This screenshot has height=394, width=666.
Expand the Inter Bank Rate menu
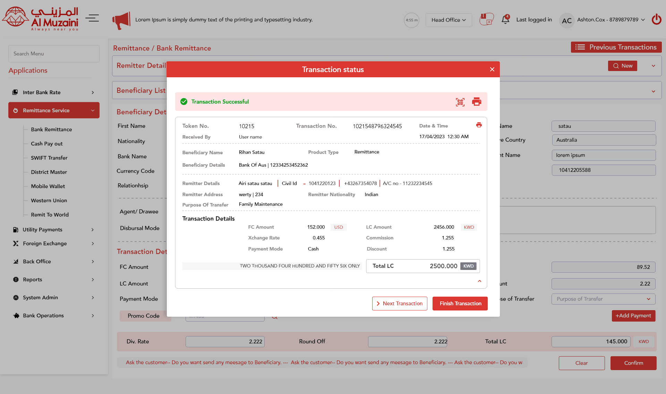point(93,92)
